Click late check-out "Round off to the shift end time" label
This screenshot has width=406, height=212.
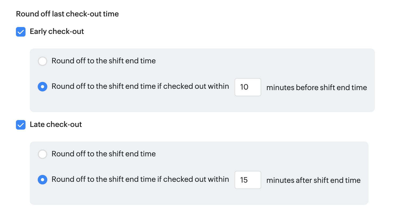tap(104, 154)
